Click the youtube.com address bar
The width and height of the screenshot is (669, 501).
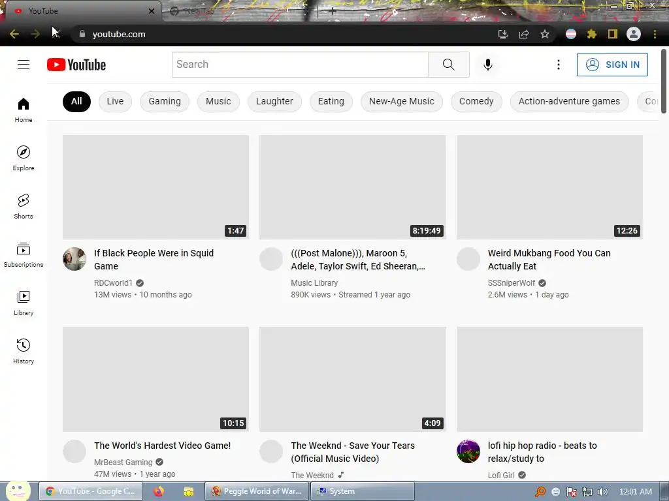pyautogui.click(x=282, y=34)
